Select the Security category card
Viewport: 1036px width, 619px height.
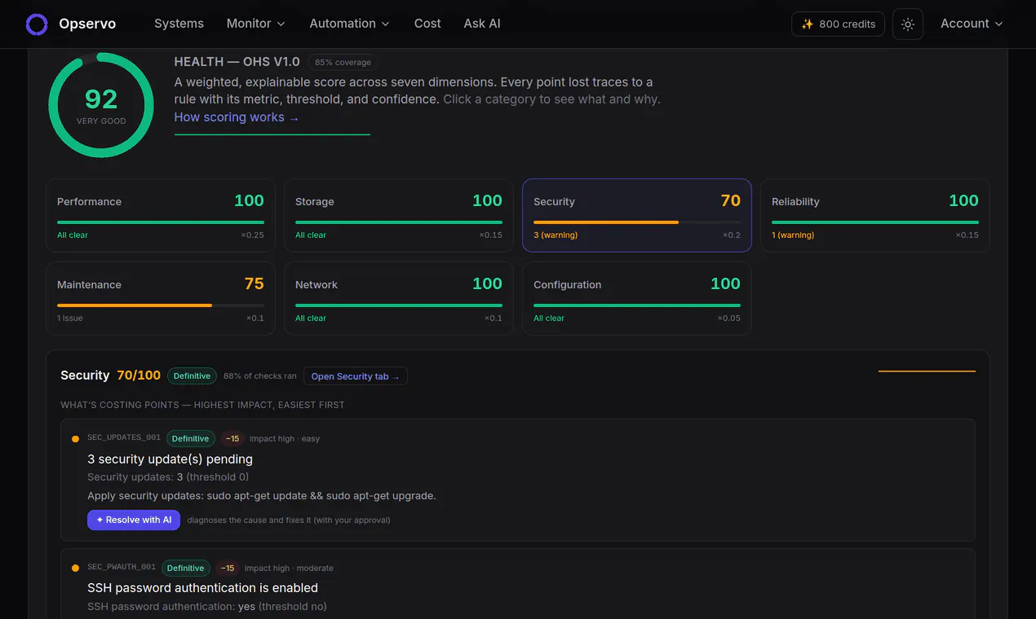pyautogui.click(x=637, y=215)
